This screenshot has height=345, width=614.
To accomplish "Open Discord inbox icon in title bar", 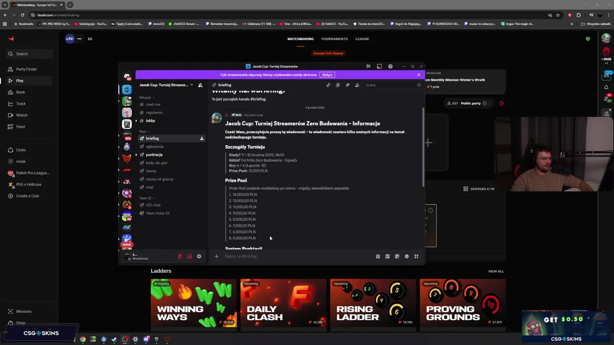I will pyautogui.click(x=379, y=66).
